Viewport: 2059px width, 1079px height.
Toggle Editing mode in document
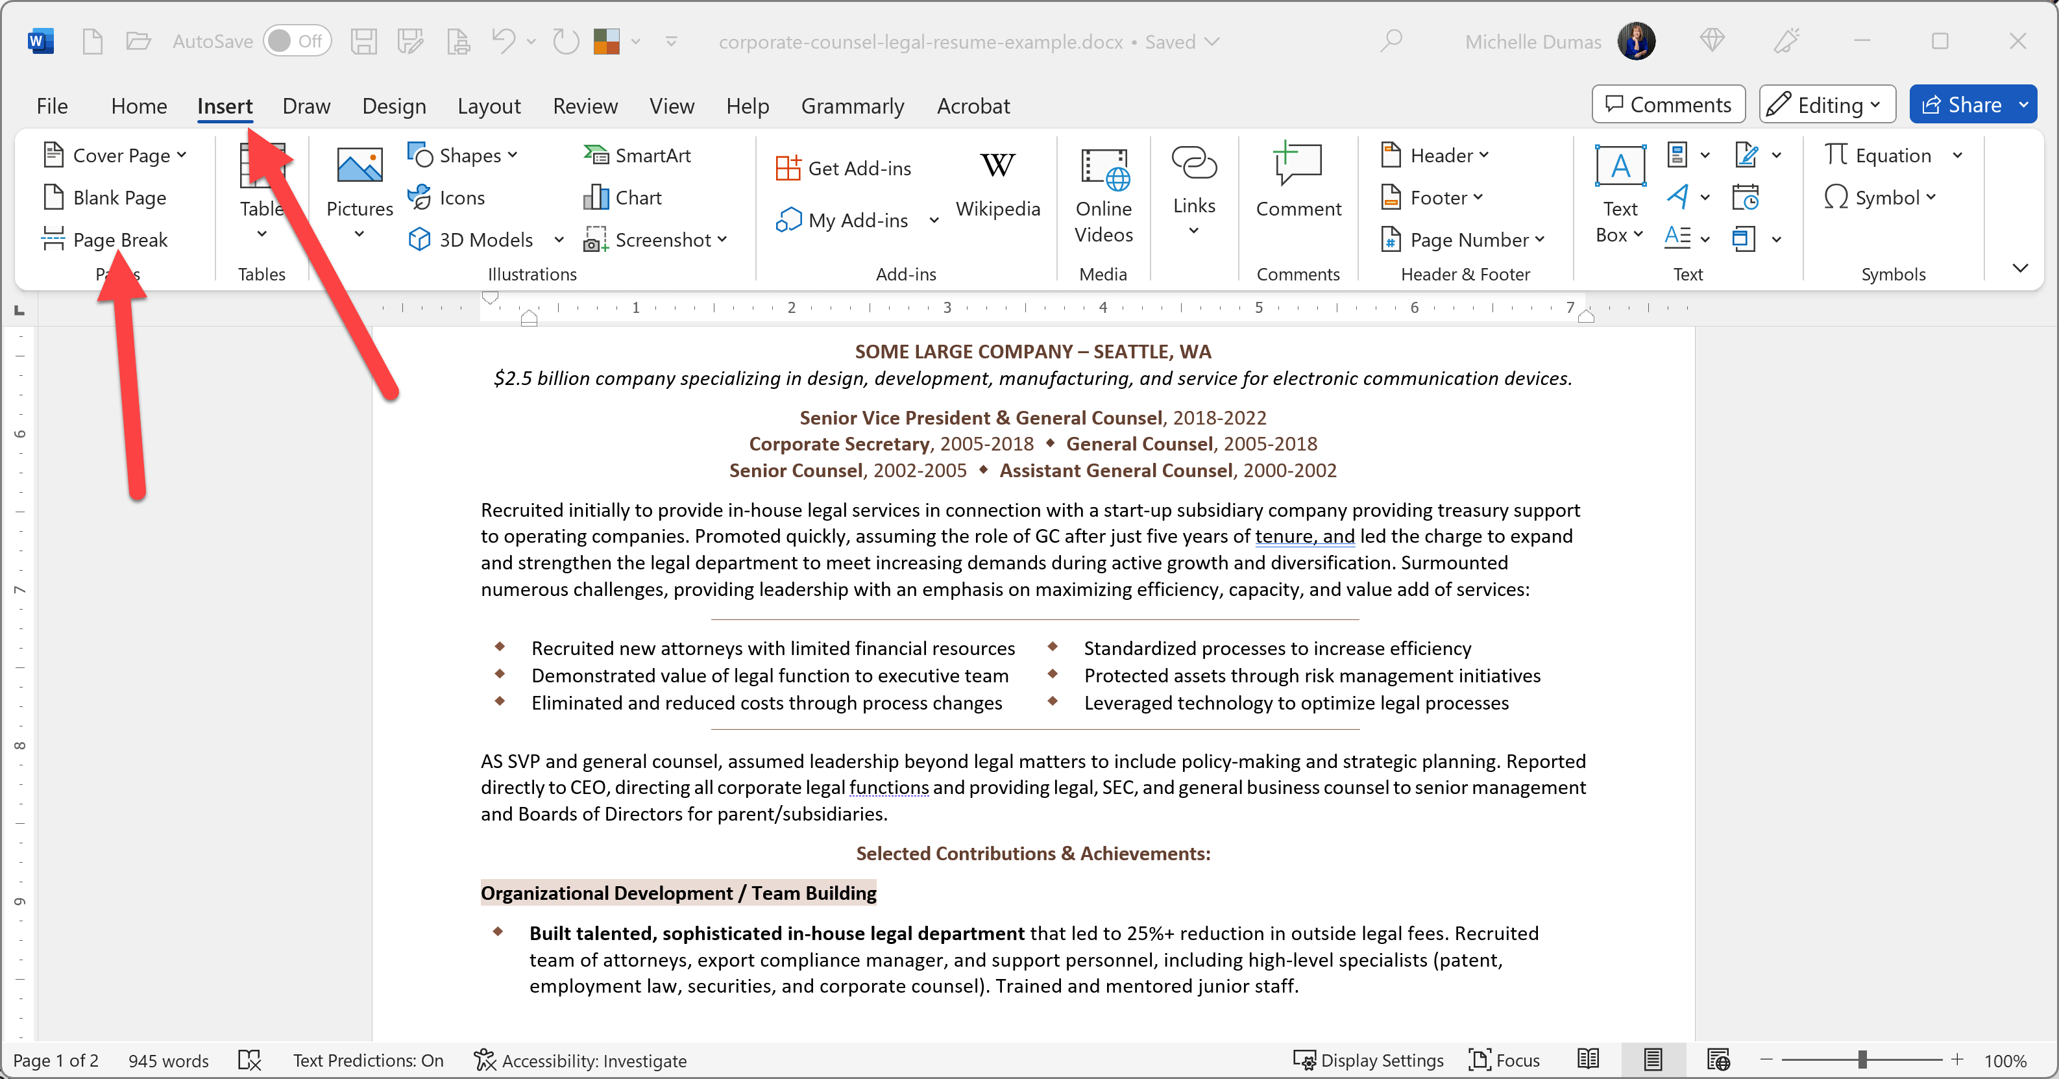[1823, 105]
